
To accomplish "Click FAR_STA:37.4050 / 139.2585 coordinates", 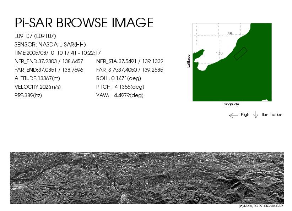I will 130,70.
